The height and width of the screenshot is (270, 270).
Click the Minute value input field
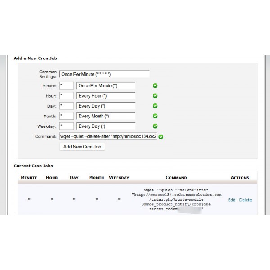point(67,85)
